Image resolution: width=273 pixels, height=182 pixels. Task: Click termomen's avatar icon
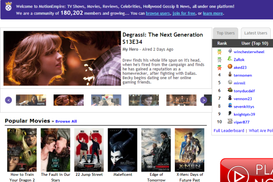point(230,74)
